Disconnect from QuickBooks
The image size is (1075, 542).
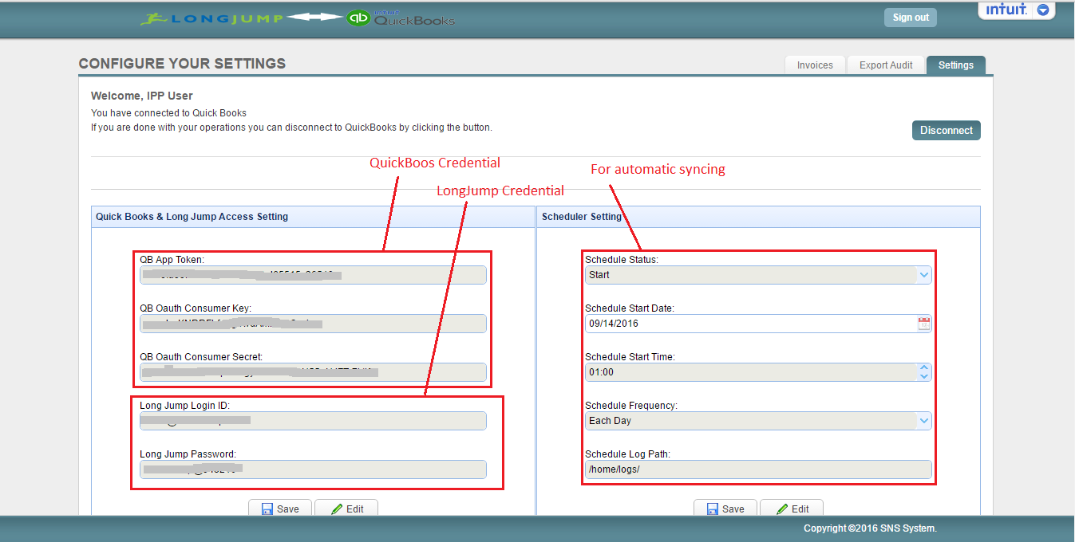tap(946, 131)
